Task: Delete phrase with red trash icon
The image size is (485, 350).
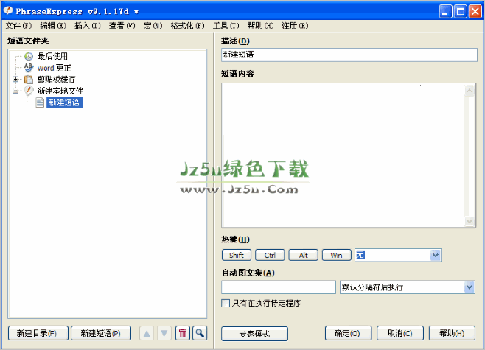Action: (x=183, y=333)
